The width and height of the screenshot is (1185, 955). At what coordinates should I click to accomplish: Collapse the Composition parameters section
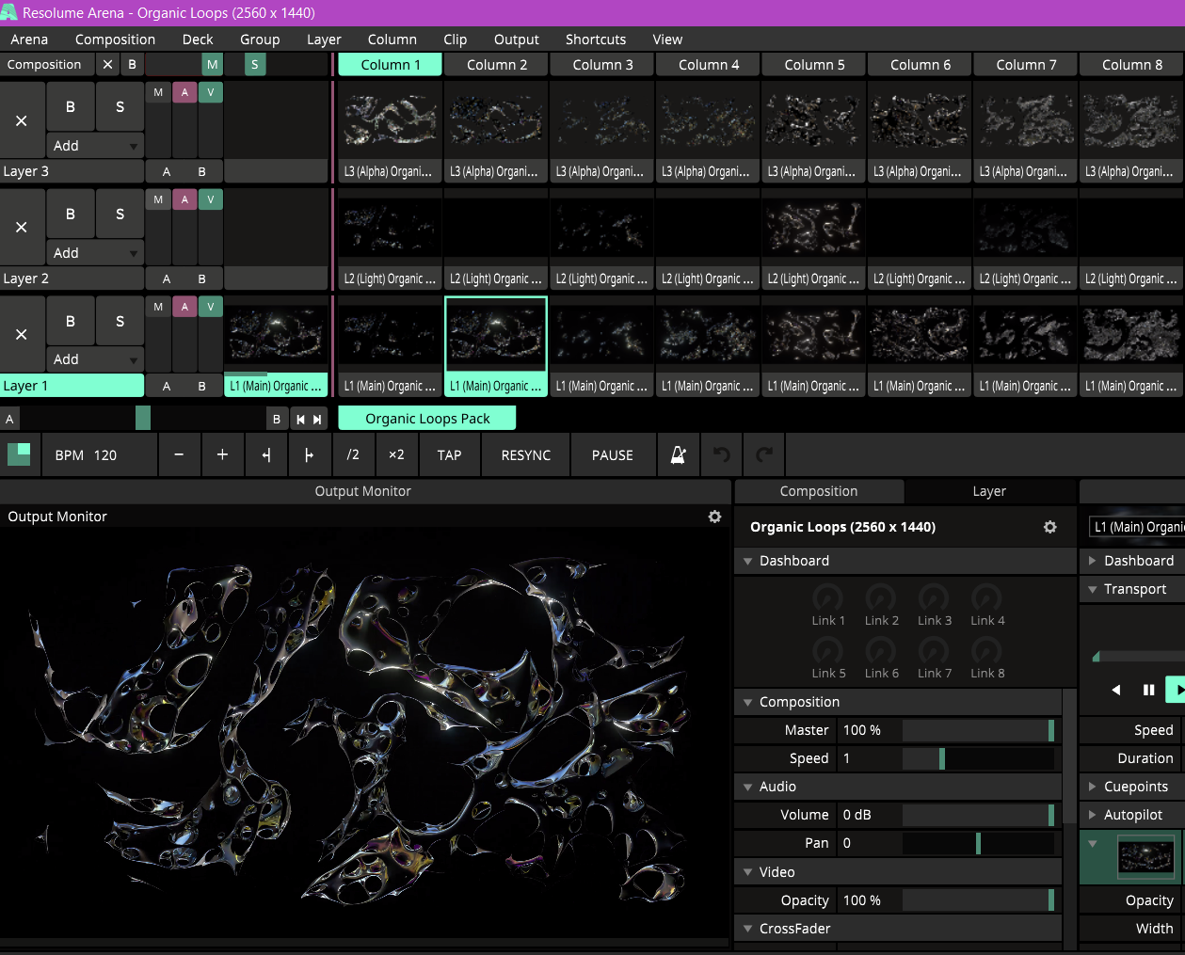tap(747, 702)
